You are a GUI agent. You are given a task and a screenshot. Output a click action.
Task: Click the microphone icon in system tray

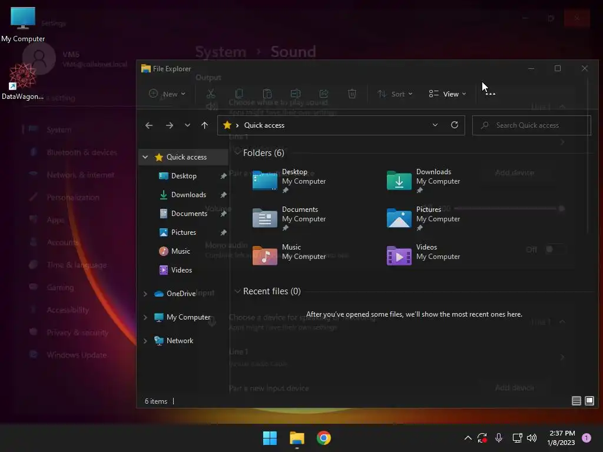pyautogui.click(x=499, y=438)
